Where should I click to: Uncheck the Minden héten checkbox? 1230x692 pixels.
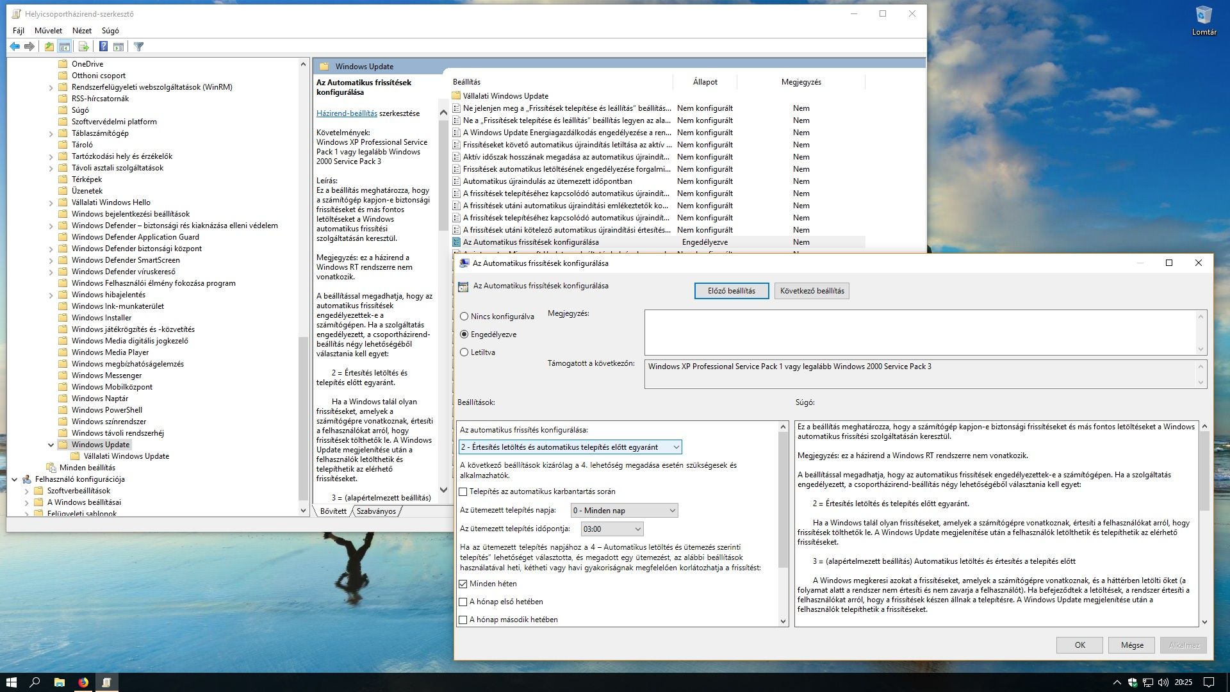point(463,584)
